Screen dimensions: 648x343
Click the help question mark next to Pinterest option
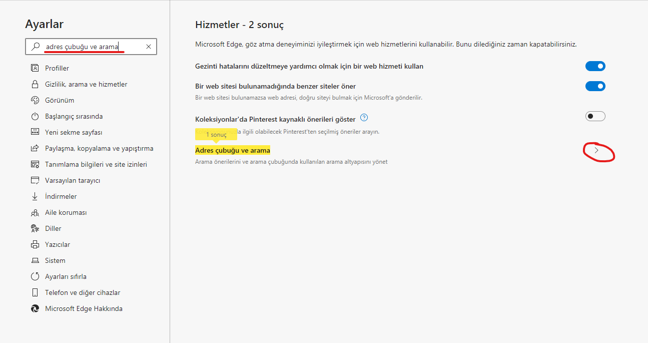pos(364,118)
